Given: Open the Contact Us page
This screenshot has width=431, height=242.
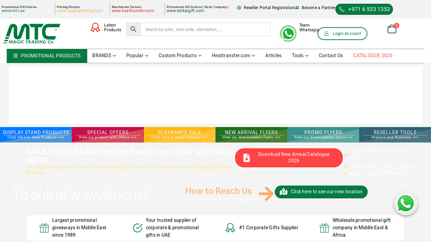Looking at the screenshot, I should 331,55.
